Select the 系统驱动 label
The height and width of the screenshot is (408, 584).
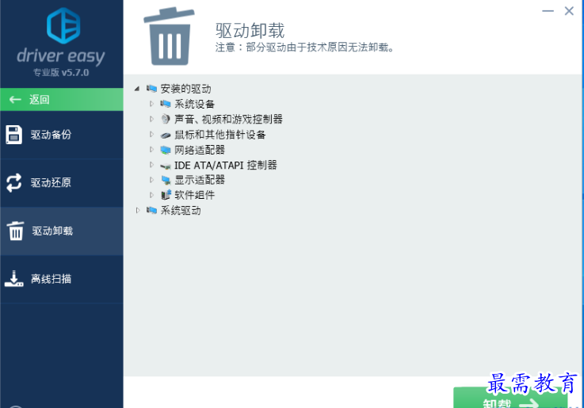(x=181, y=211)
